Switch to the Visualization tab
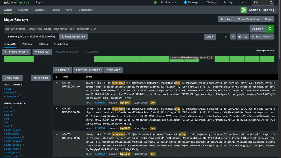Screen dimensions: 281x158 61,44
